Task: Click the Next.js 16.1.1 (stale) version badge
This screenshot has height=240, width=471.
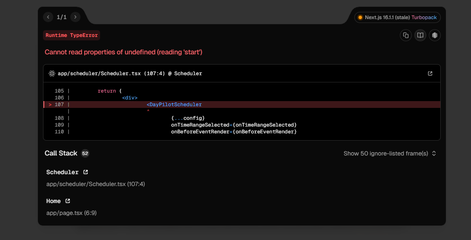Action: coord(387,17)
